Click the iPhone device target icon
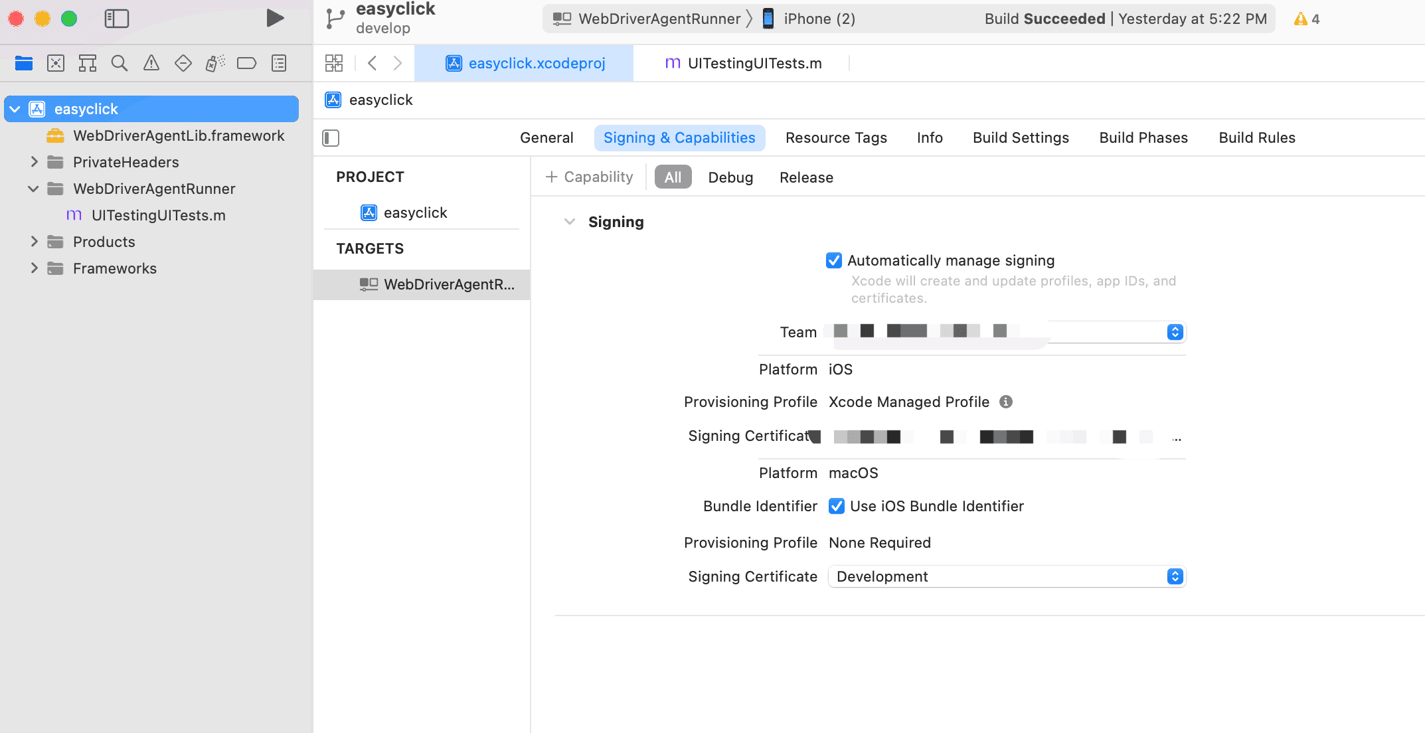Image resolution: width=1425 pixels, height=733 pixels. [768, 18]
